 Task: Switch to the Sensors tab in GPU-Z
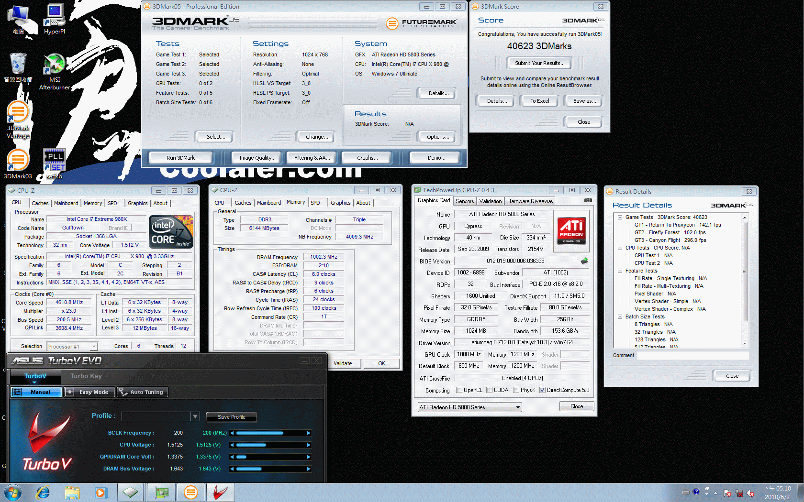pyautogui.click(x=465, y=201)
